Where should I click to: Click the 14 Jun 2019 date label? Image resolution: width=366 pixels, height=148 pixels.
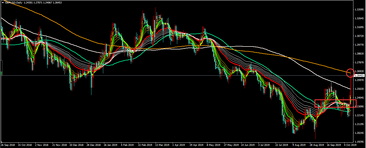[247, 145]
